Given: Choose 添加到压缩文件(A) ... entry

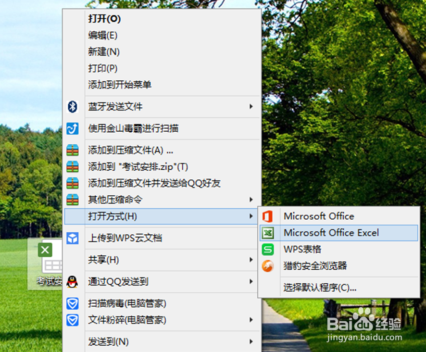Looking at the screenshot, I should 162,151.
